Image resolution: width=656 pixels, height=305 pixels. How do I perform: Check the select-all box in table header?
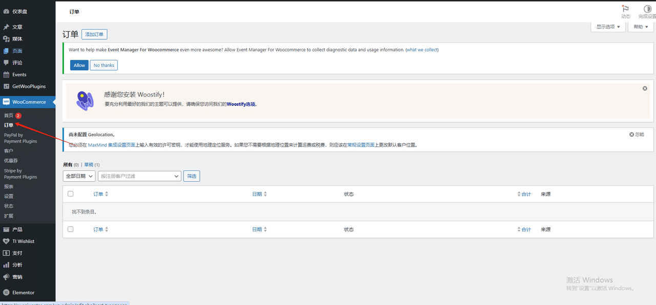pyautogui.click(x=71, y=194)
